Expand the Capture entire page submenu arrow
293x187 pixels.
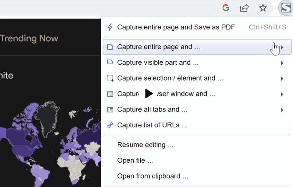pyautogui.click(x=282, y=47)
